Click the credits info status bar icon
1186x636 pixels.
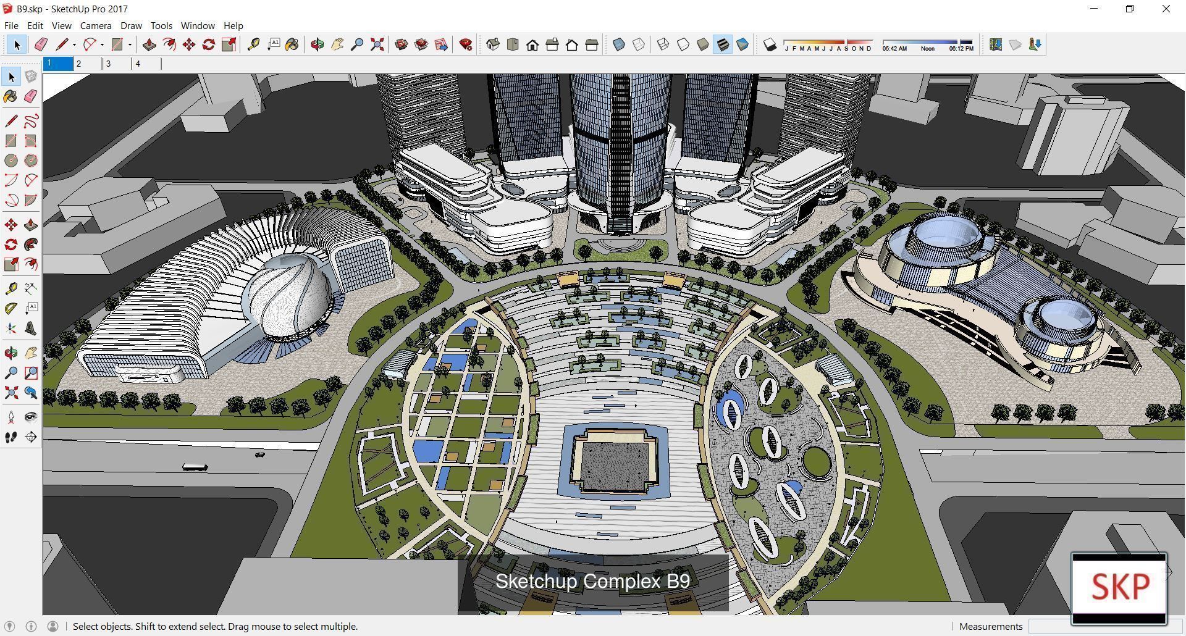[x=31, y=626]
